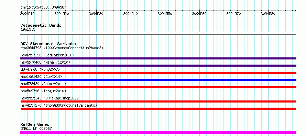Select the nsv5515243 ByrskaBishop2022 red bar
The width and height of the screenshot is (306, 136).
158,101
